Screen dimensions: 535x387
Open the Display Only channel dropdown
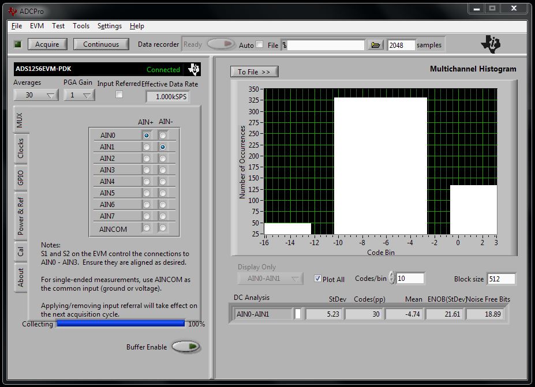pyautogui.click(x=270, y=279)
